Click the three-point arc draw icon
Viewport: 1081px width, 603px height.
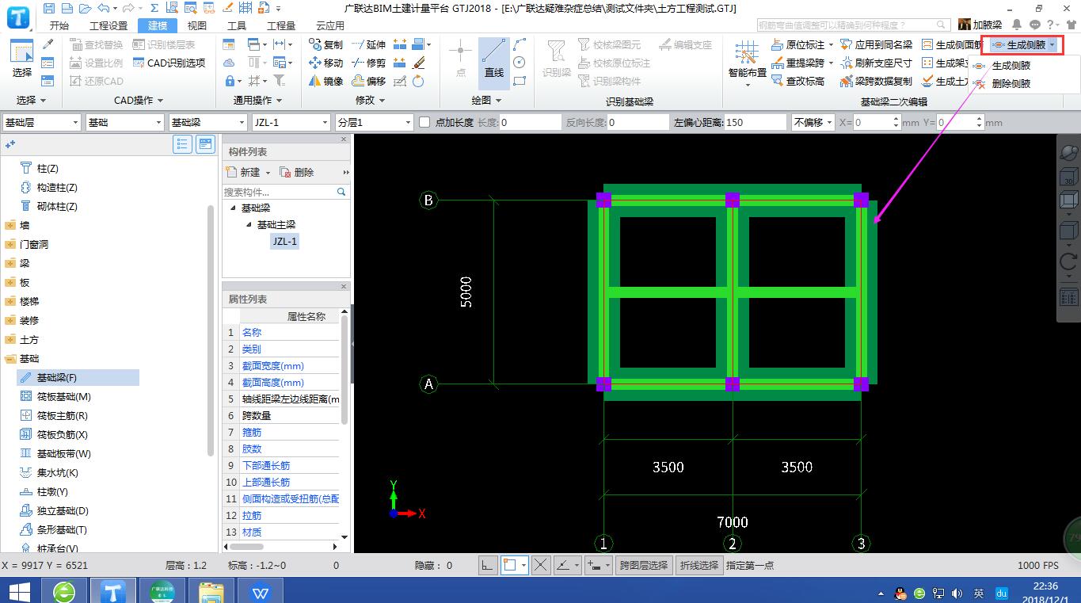click(x=520, y=44)
